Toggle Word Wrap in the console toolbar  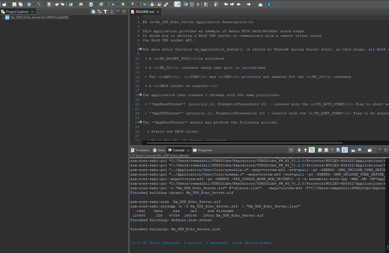click(x=332, y=150)
